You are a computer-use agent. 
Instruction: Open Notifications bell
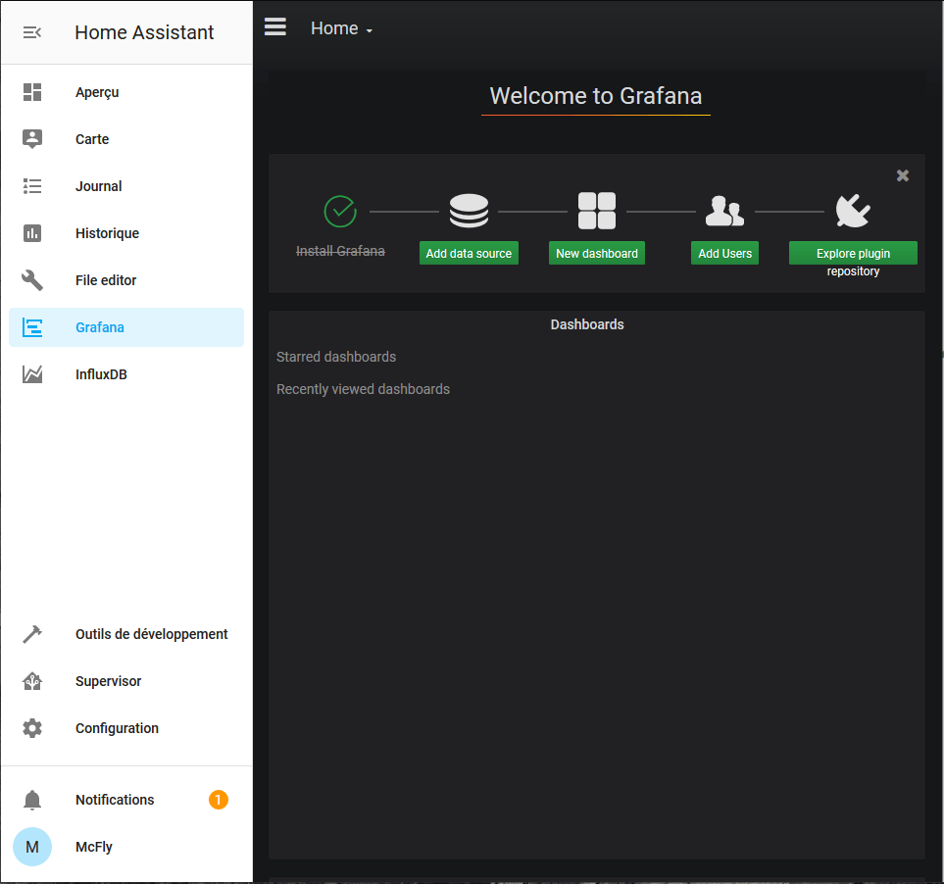tap(32, 800)
